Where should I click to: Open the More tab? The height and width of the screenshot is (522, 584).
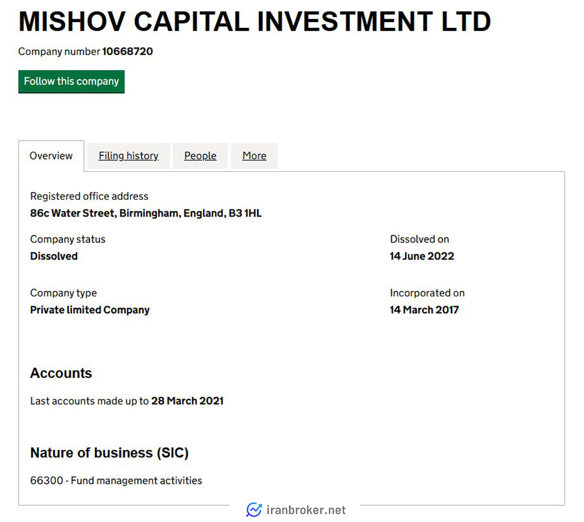point(254,156)
